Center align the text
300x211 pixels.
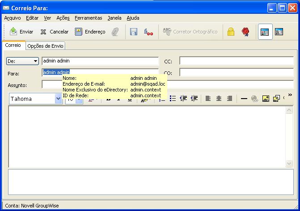[219, 99]
